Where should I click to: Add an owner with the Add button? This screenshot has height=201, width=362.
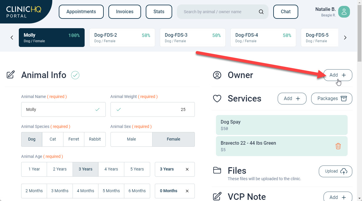click(x=338, y=75)
